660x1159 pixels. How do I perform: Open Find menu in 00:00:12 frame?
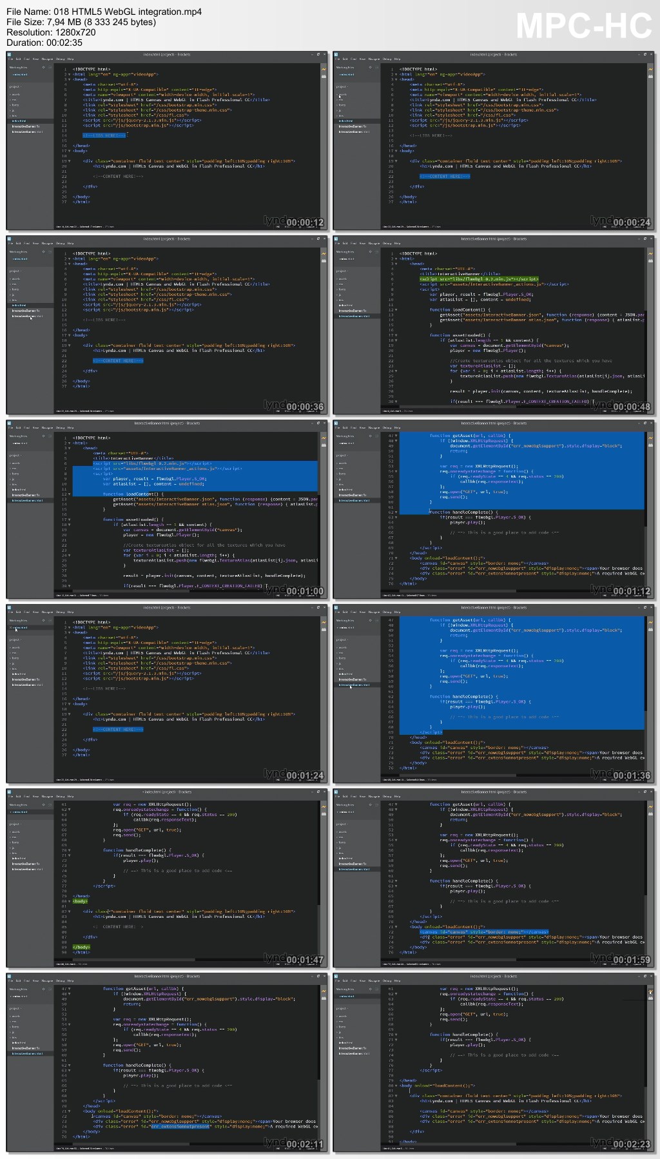point(26,59)
